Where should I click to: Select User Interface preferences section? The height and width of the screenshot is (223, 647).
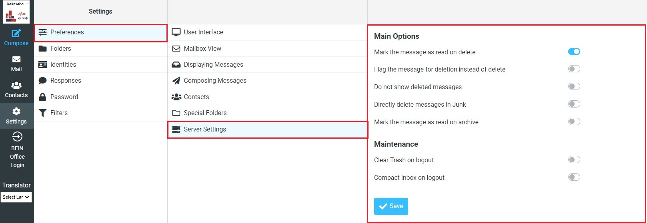pos(203,32)
